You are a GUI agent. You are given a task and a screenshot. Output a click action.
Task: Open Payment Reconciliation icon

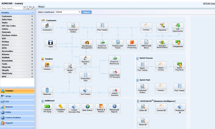(162, 44)
